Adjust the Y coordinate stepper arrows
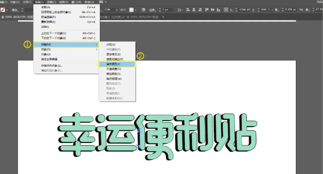The height and width of the screenshot is (174, 323). point(258,10)
